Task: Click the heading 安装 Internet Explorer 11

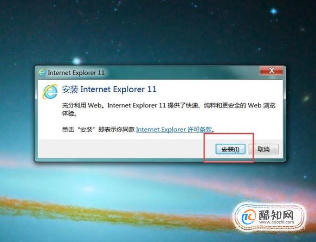Action: tap(109, 89)
